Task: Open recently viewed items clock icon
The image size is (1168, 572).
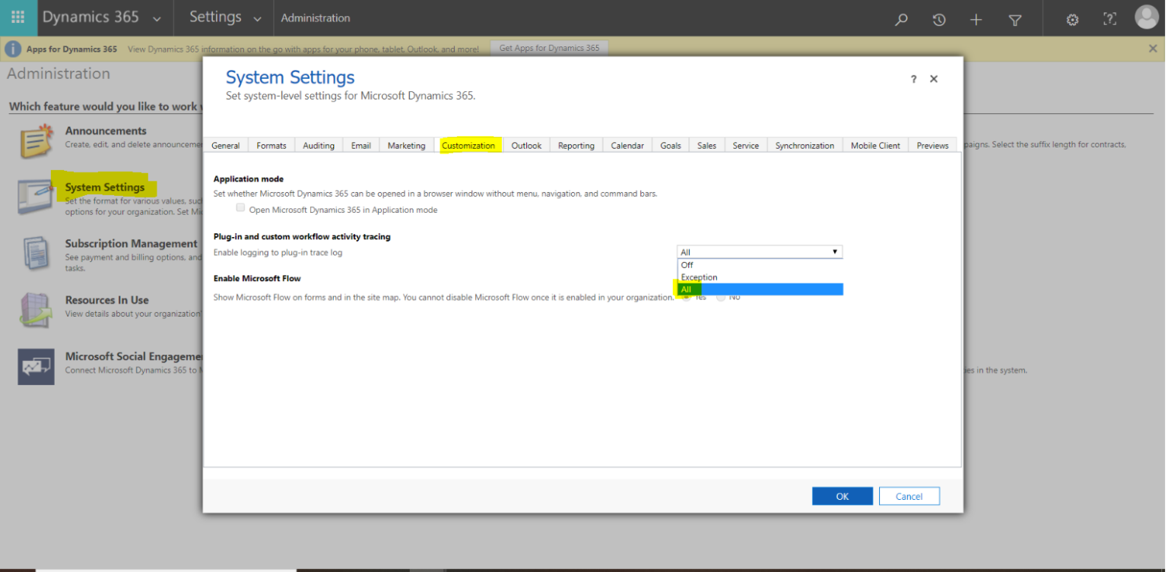Action: (x=938, y=20)
